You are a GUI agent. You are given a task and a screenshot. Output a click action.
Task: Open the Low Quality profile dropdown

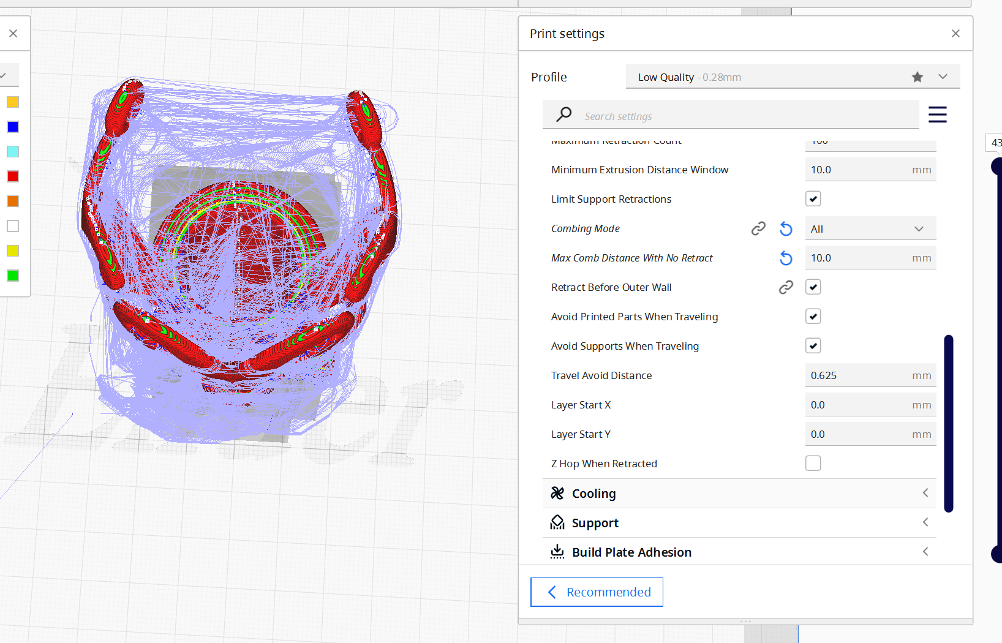(943, 77)
